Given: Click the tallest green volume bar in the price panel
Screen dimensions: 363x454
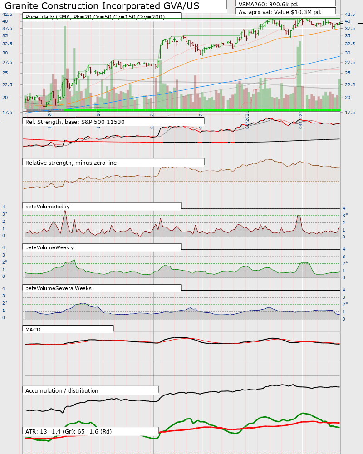Looking at the screenshot, I should 65,67.
